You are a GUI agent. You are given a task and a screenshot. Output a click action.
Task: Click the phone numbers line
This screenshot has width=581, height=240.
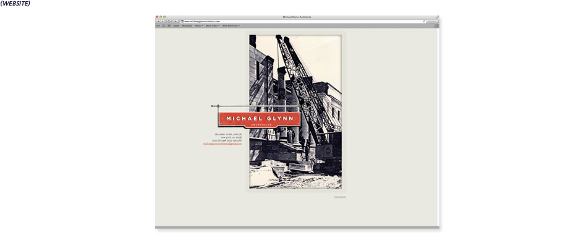[227, 140]
